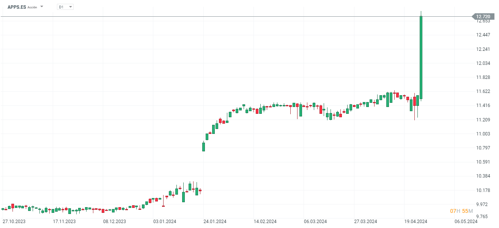Image resolution: width=499 pixels, height=228 pixels.
Task: Click the Acción instrument type label
Action: click(x=32, y=7)
